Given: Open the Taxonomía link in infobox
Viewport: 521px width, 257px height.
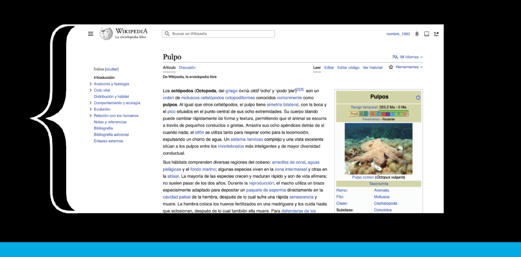Looking at the screenshot, I should pos(379,184).
